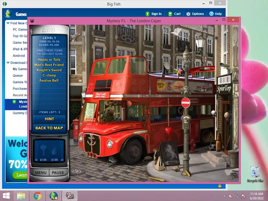Click the @ symbol on doorway
The image size is (268, 201).
point(227,115)
